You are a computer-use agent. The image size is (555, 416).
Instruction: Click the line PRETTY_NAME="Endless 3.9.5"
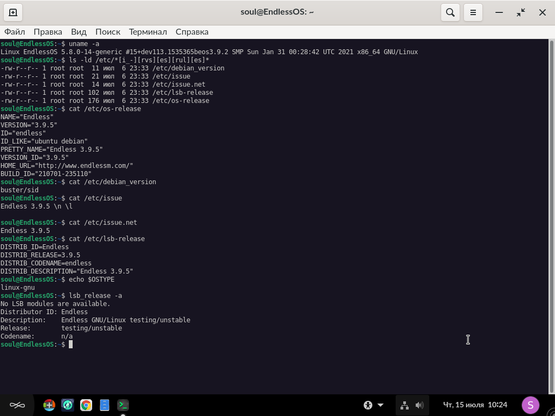coord(51,149)
